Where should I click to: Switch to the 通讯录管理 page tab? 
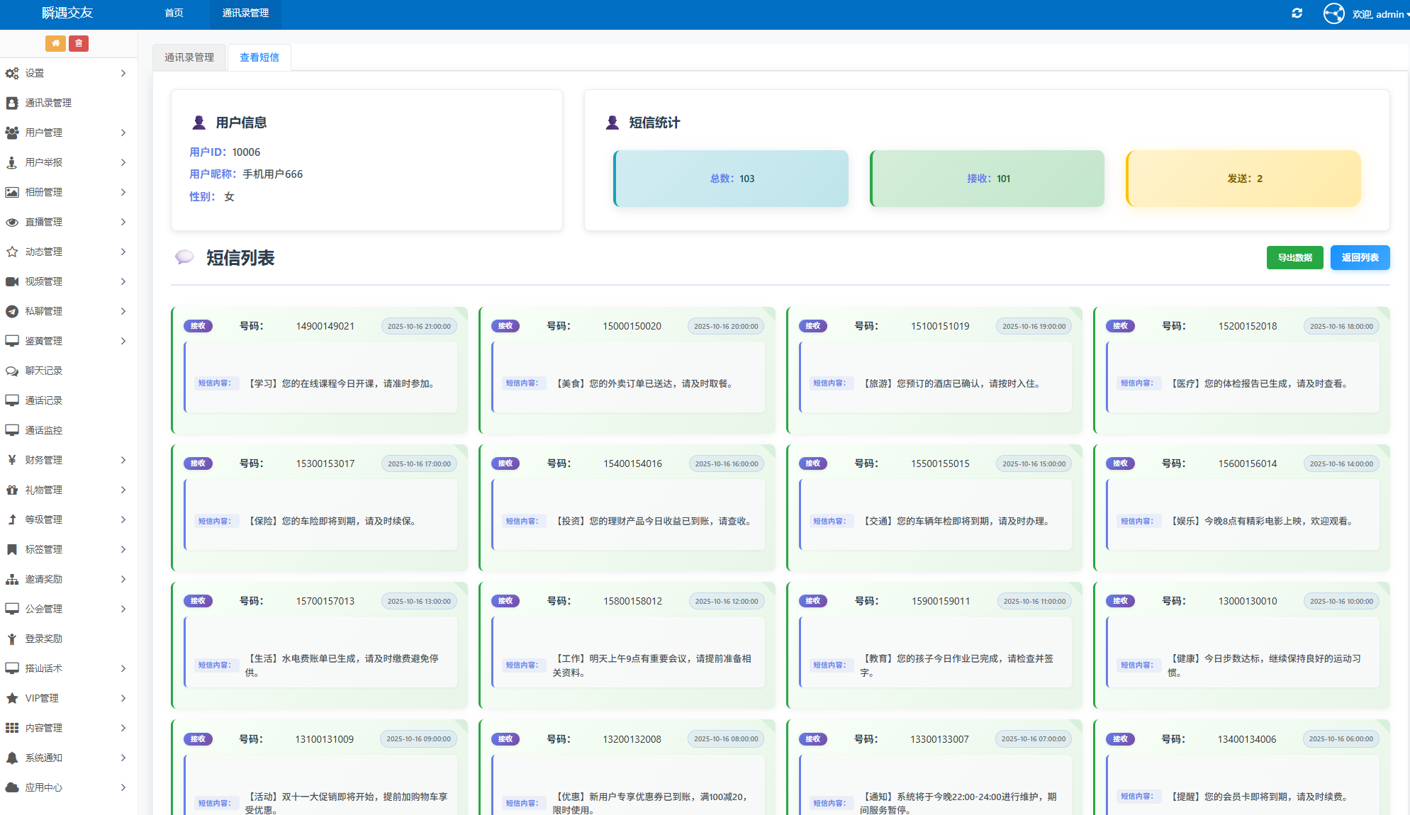[x=189, y=57]
